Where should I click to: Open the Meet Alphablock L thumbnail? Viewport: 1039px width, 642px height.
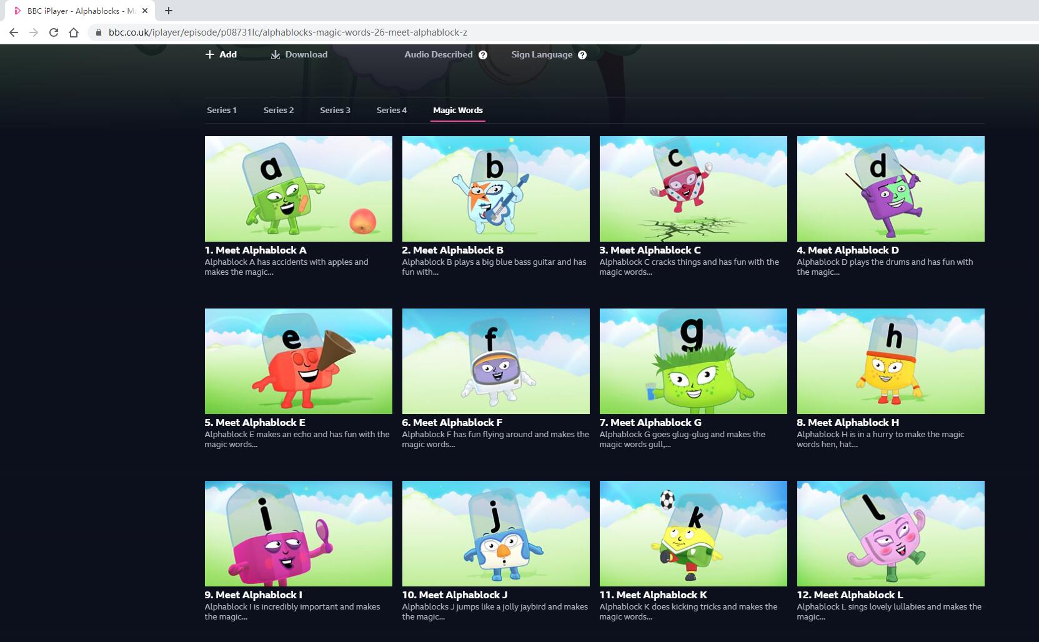click(x=891, y=533)
